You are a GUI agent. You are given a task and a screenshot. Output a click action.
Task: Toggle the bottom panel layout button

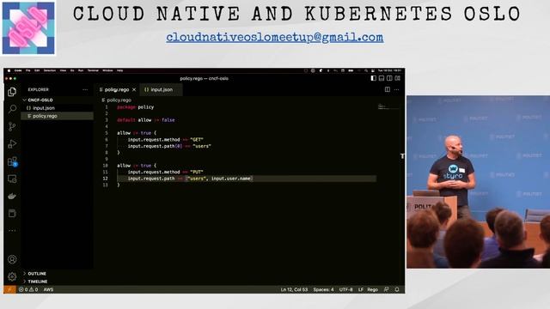pos(382,78)
